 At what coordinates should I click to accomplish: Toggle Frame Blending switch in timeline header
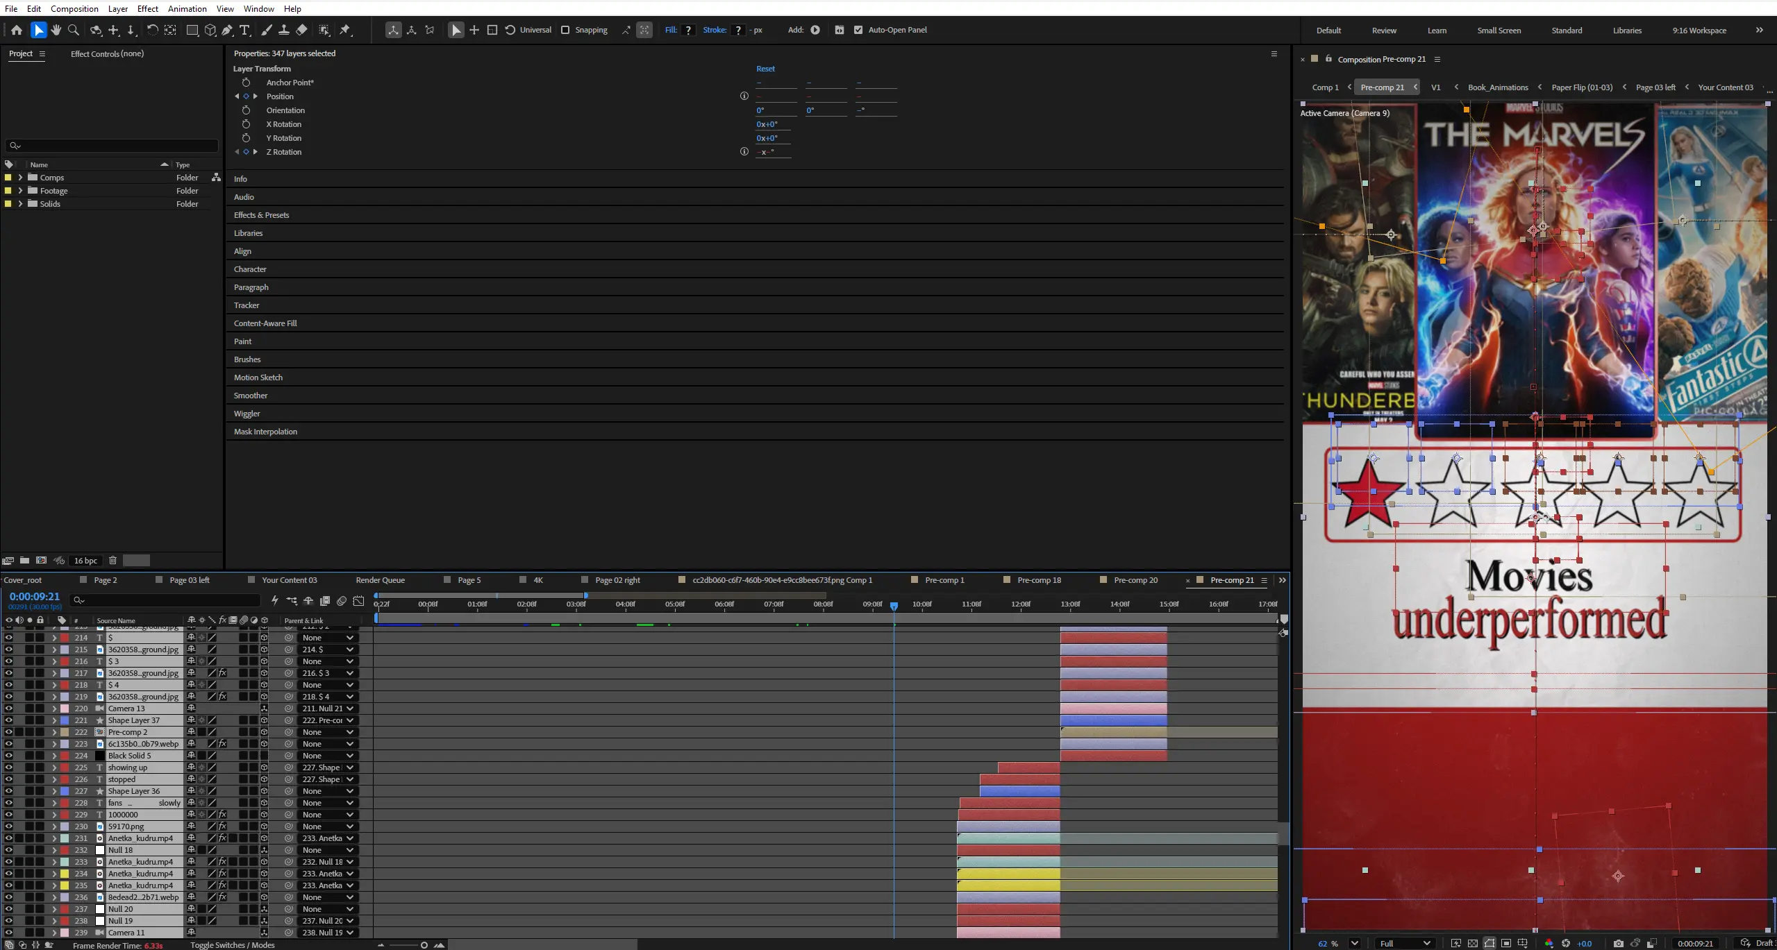[325, 600]
